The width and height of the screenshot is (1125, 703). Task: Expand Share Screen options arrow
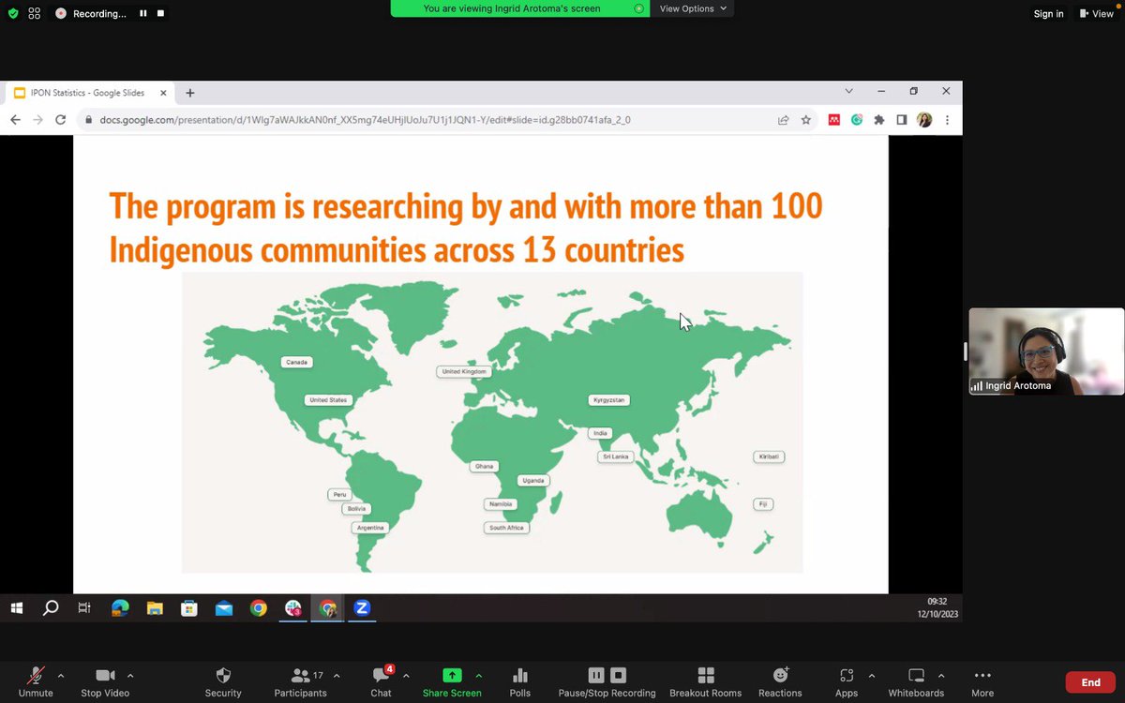pos(478,675)
